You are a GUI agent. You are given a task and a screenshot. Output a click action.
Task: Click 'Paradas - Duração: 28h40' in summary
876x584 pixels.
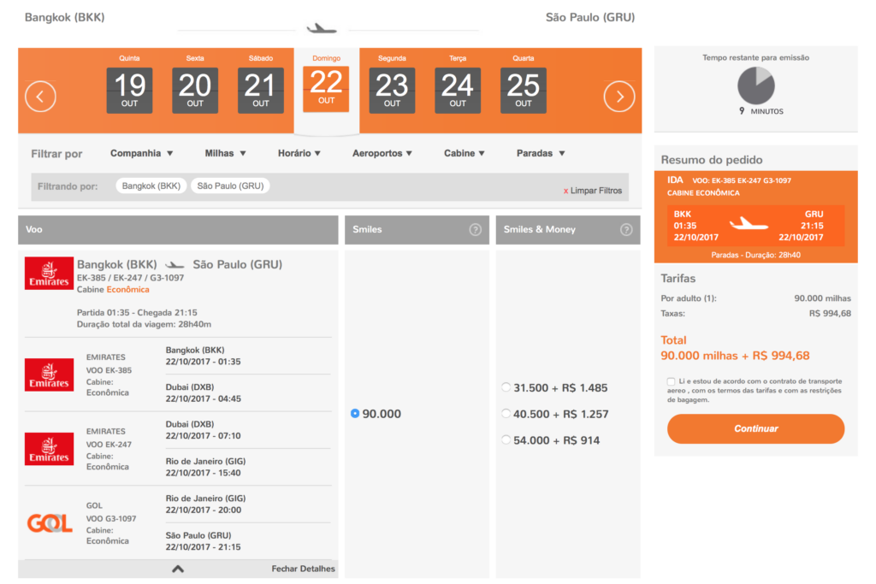(755, 255)
